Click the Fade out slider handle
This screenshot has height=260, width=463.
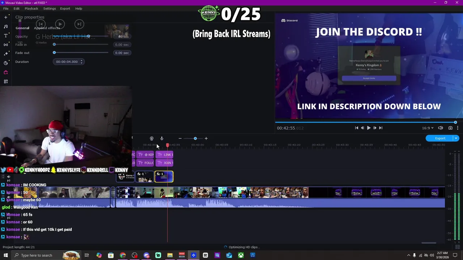coord(54,53)
